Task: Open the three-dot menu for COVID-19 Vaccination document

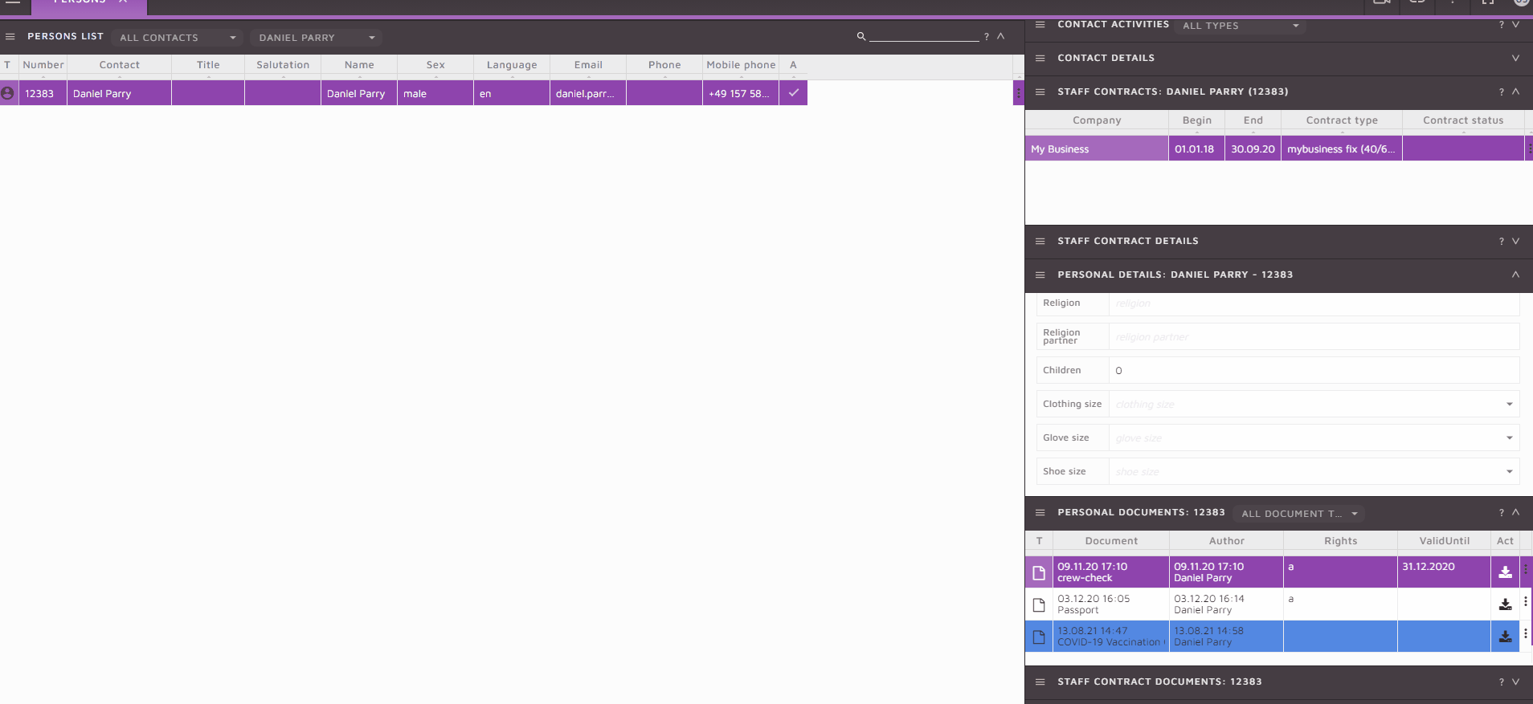Action: click(1526, 634)
